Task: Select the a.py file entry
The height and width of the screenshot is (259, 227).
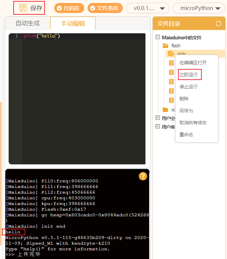Action: click(195, 53)
